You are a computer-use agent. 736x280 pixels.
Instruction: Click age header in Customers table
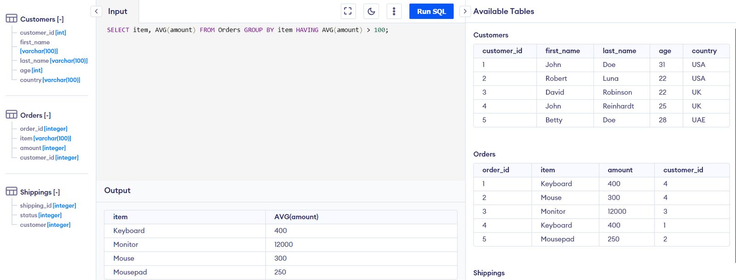(x=665, y=51)
